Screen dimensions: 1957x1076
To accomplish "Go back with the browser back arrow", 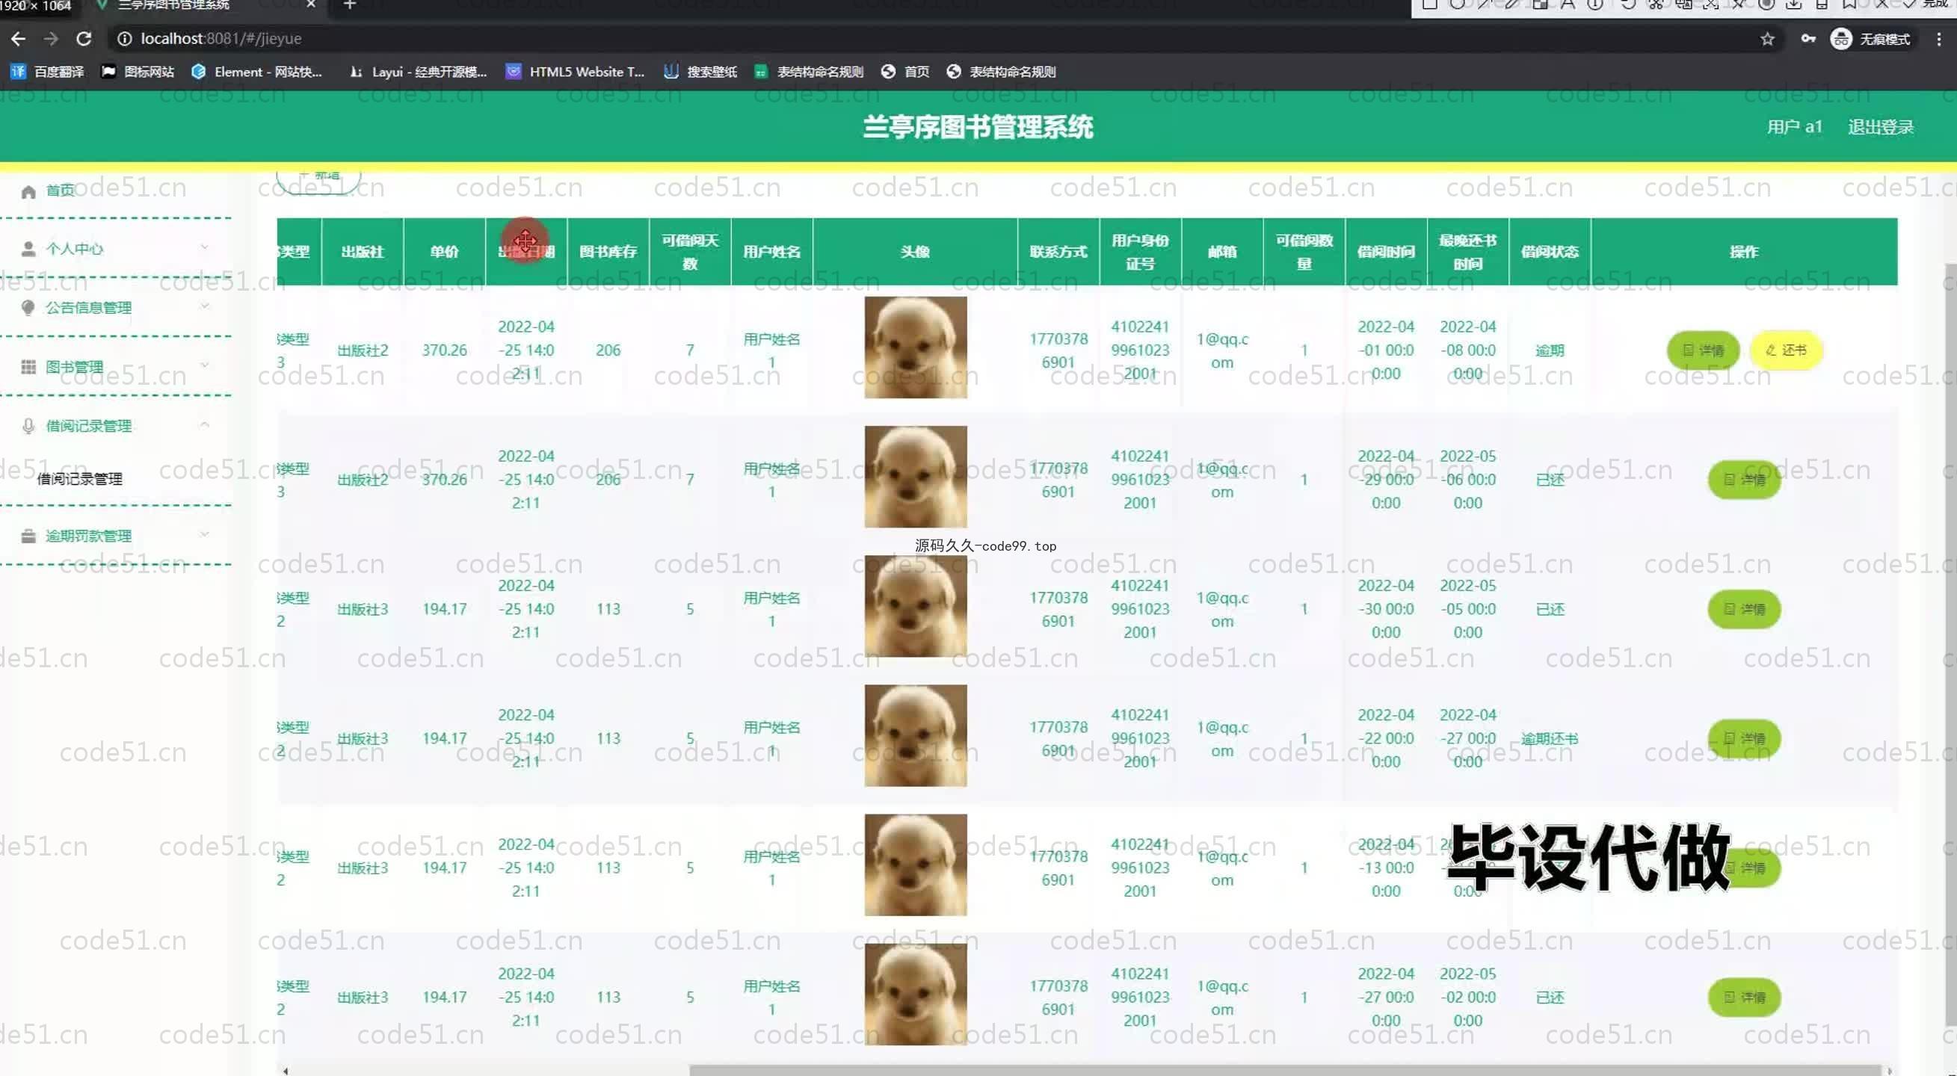I will coord(18,39).
